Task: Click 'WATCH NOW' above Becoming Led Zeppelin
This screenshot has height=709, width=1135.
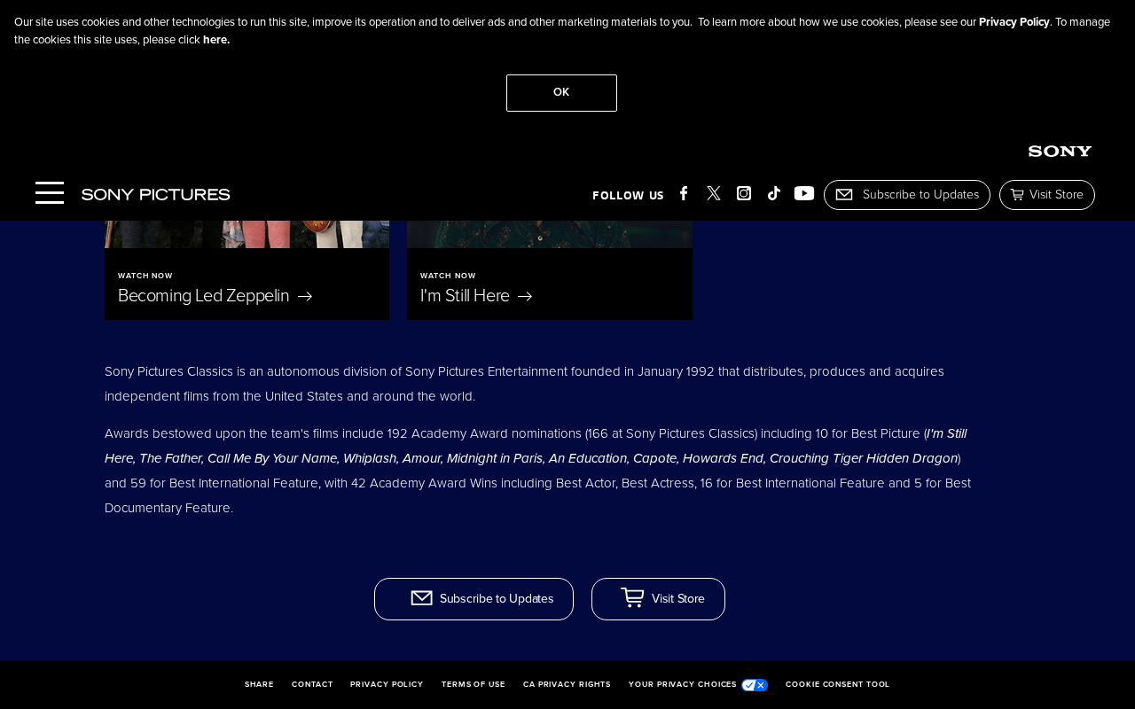Action: tap(145, 277)
